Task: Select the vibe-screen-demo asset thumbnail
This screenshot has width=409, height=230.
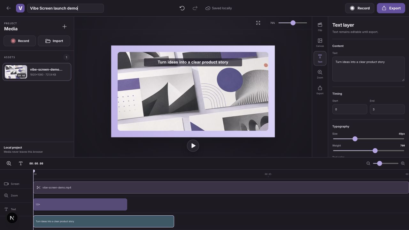Action: point(16,72)
